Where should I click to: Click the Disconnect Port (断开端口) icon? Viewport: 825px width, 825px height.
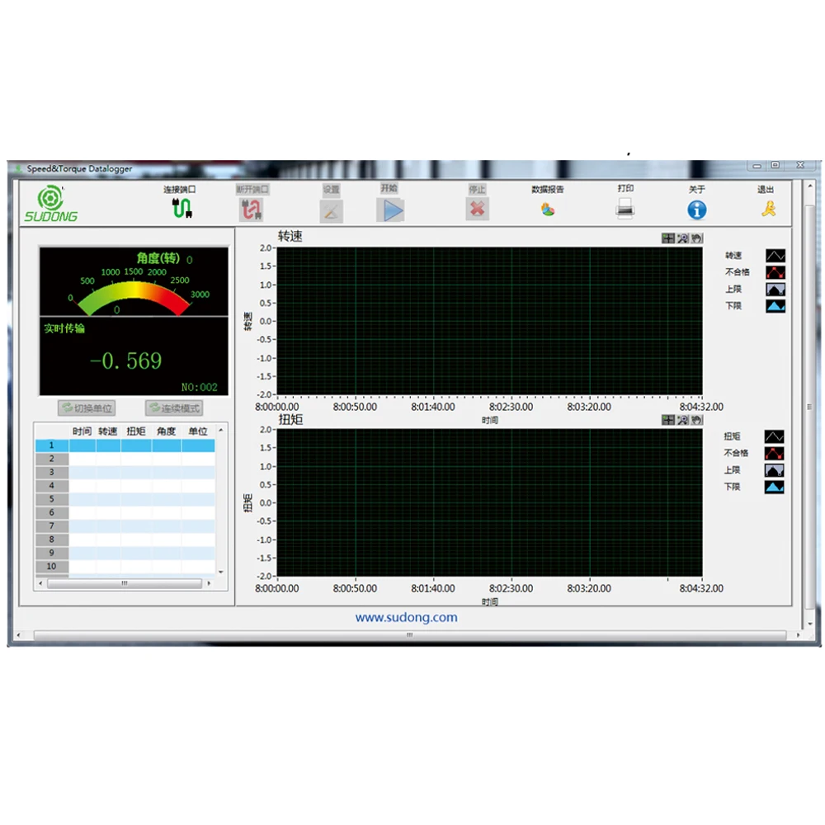[x=251, y=210]
